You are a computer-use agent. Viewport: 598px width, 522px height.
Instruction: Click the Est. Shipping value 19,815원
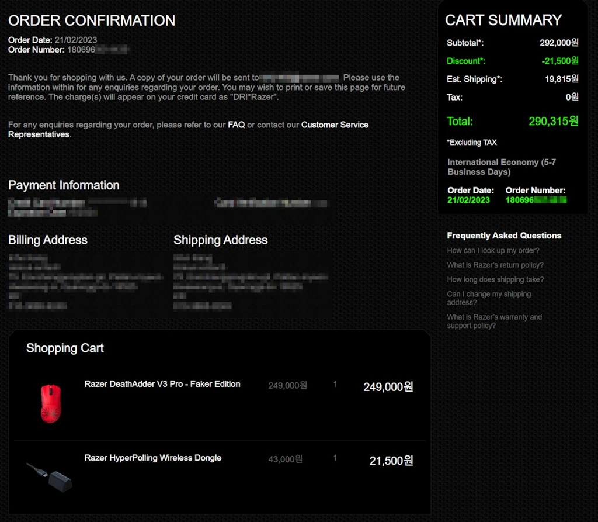coord(561,79)
